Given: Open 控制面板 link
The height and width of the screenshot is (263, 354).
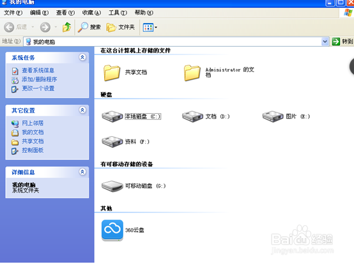Looking at the screenshot, I should [33, 150].
